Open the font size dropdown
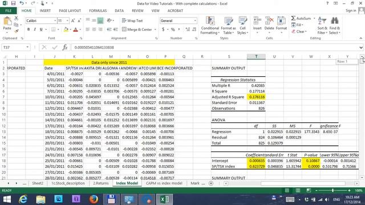The image size is (365, 205). point(67,20)
